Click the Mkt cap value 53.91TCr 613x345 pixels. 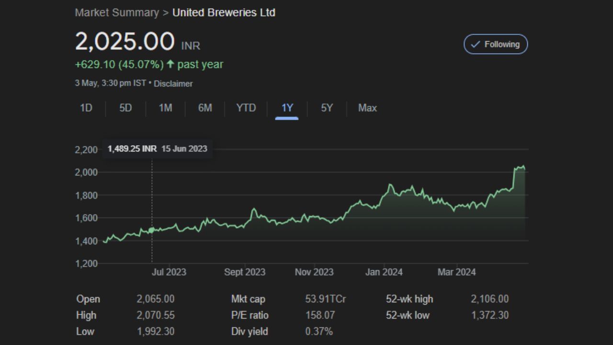pyautogui.click(x=326, y=299)
